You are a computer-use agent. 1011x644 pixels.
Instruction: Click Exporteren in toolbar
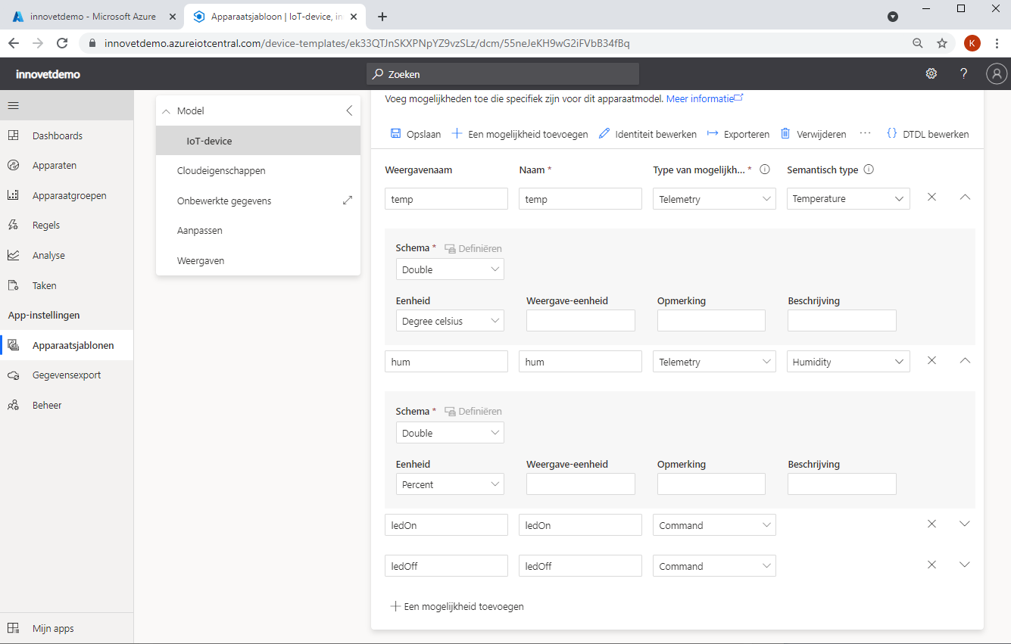[738, 134]
